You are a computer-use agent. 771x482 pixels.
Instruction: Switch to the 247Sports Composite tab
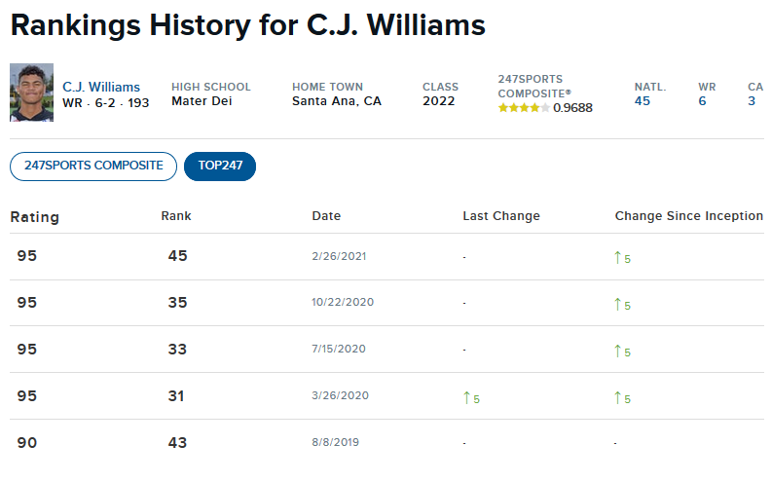pyautogui.click(x=93, y=166)
